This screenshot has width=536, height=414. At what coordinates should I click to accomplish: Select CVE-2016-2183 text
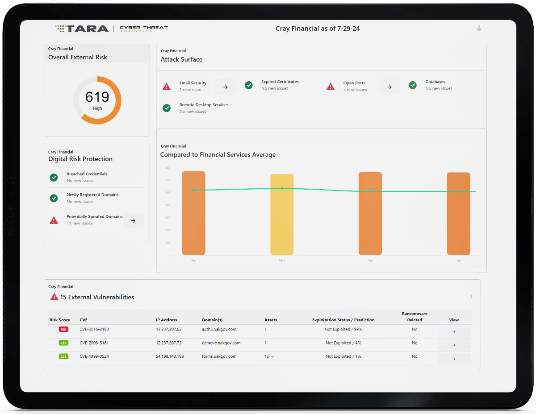(94, 329)
